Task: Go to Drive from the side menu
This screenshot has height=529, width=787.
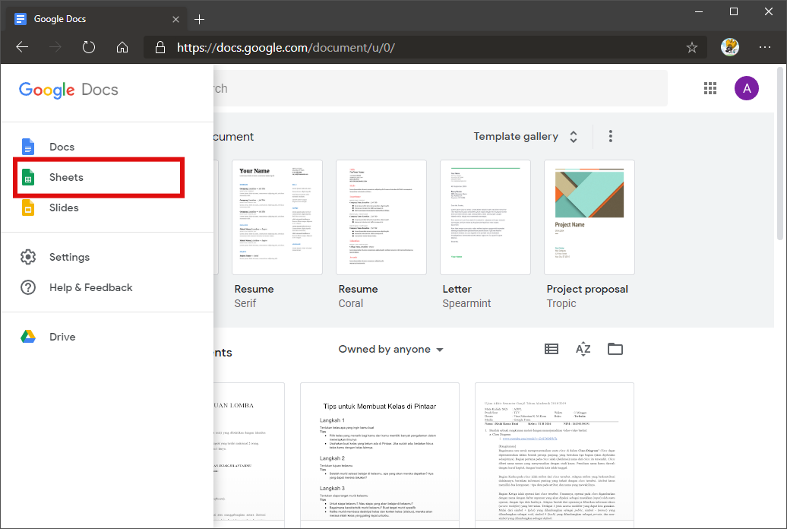Action: click(x=107, y=337)
